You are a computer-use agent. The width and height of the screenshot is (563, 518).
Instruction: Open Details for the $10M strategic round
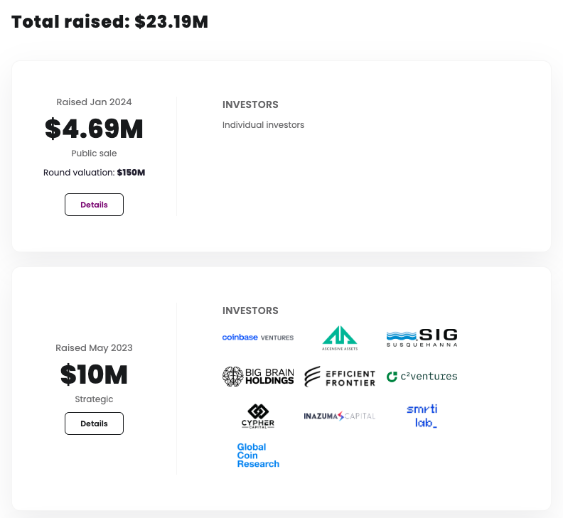point(94,423)
